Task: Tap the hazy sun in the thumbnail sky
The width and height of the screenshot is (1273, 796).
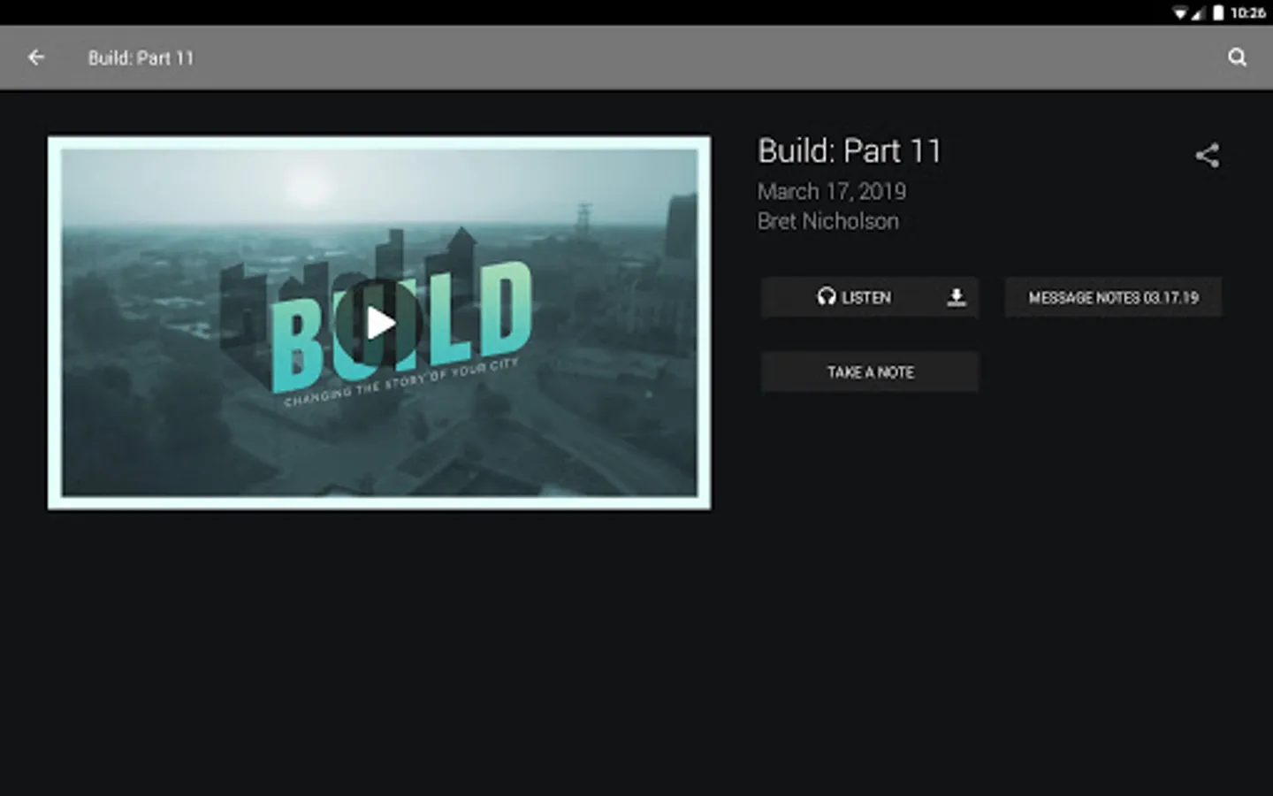Action: [308, 188]
